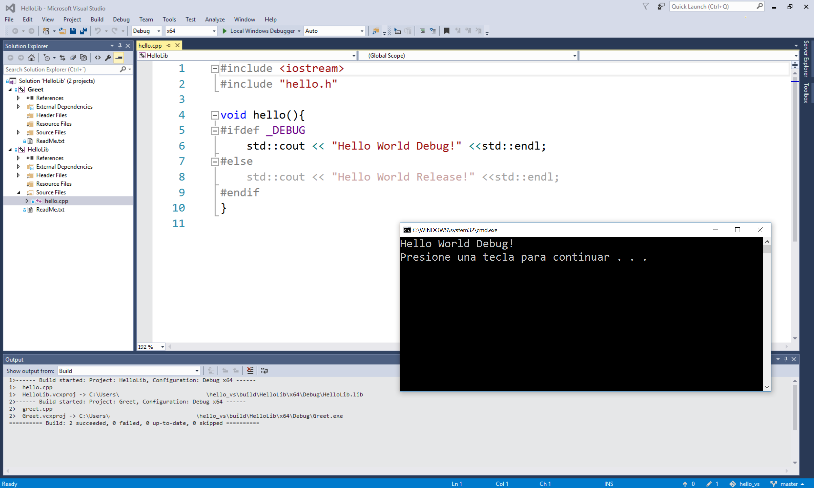The width and height of the screenshot is (814, 488).
Task: Toggle collapse of HelloLib project node
Action: [10, 149]
